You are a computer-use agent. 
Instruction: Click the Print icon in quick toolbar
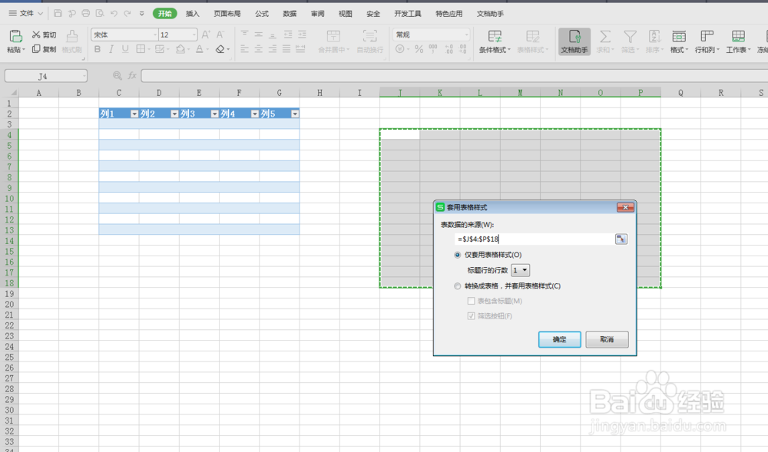pyautogui.click(x=86, y=14)
